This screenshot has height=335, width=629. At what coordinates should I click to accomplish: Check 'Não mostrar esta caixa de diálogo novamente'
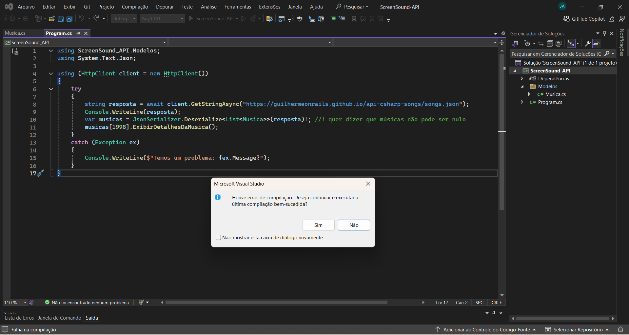tap(218, 237)
